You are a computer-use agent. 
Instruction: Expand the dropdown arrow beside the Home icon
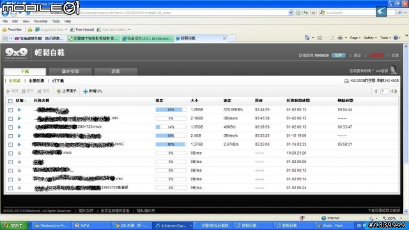coord(313,38)
